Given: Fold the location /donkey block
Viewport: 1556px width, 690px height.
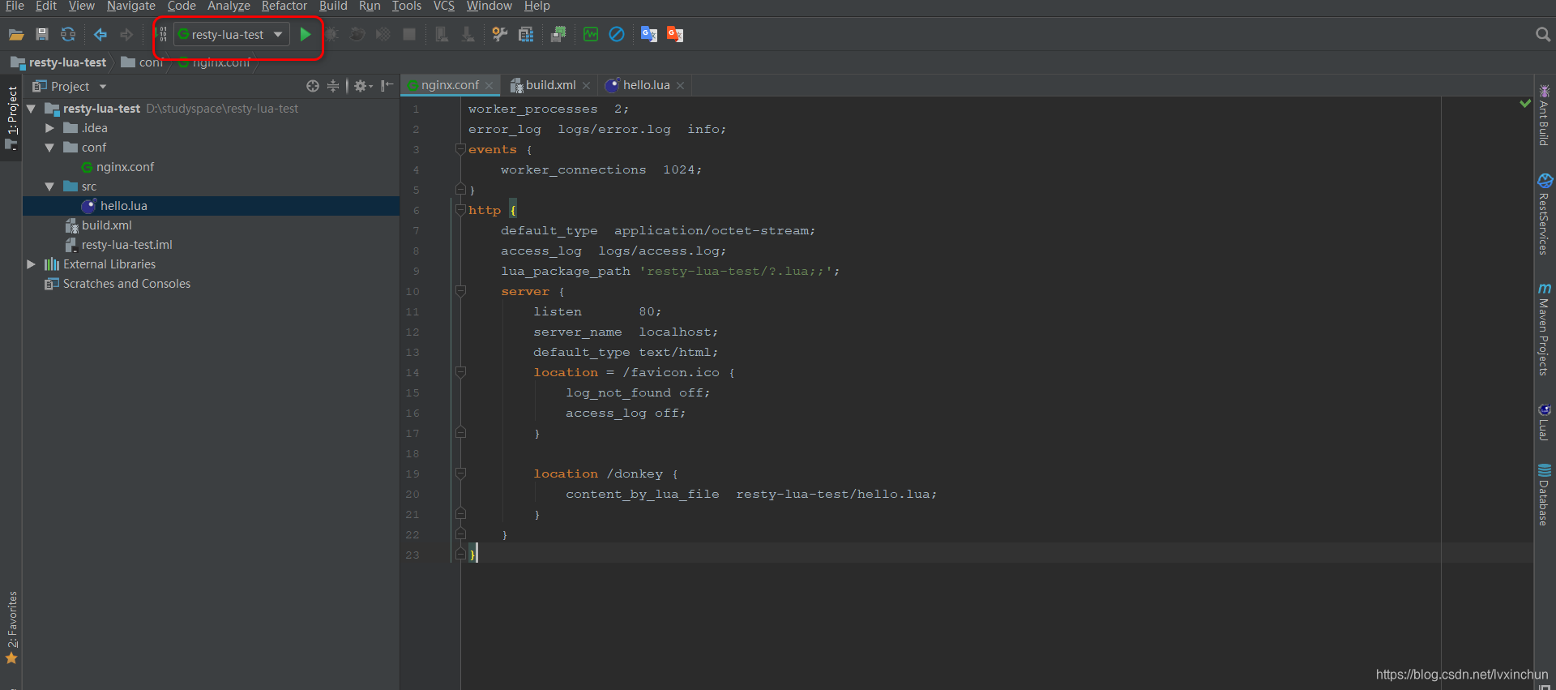Looking at the screenshot, I should point(460,474).
